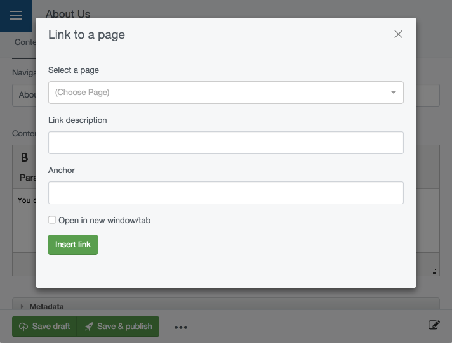Click the cloud upload icon on Save draft
This screenshot has height=343, width=452.
pyautogui.click(x=23, y=327)
